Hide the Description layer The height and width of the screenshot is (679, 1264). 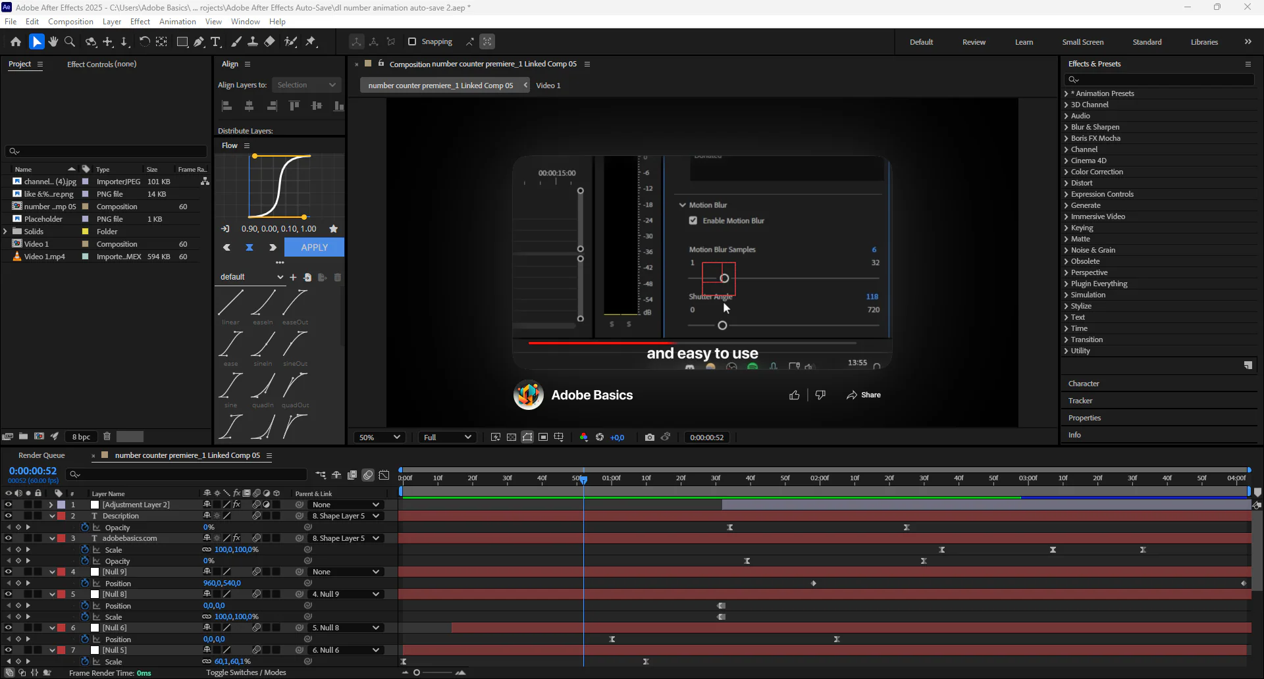8,516
